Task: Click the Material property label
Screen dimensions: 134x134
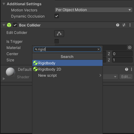Action: point(14,48)
